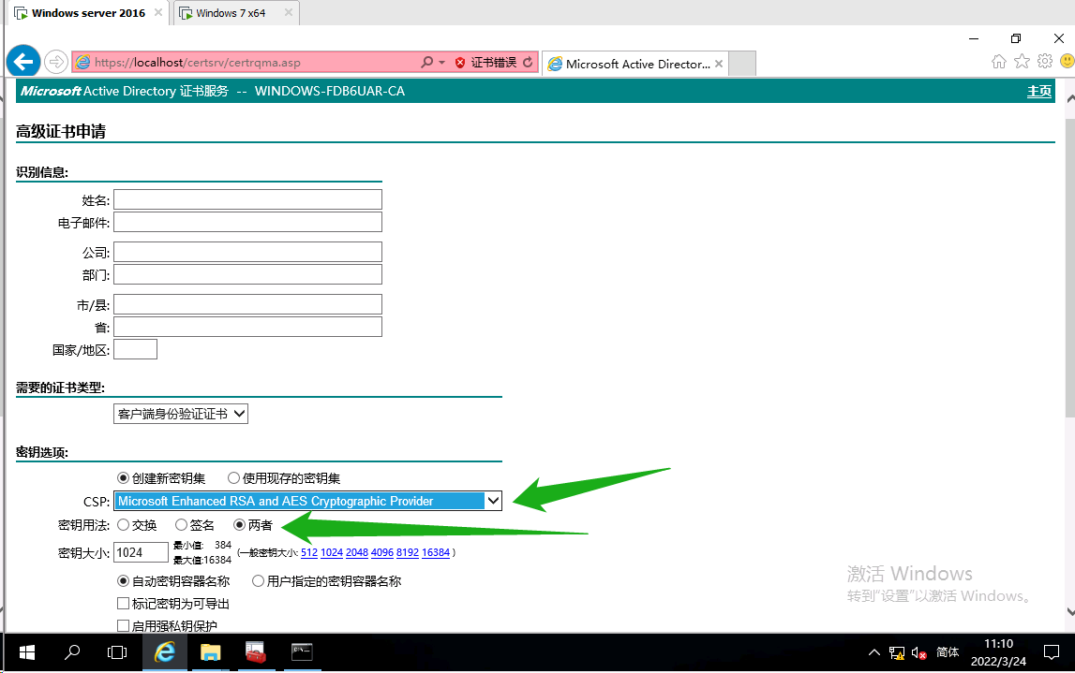Select 自动密钥容器名称 radio button
This screenshot has width=1075, height=673.
coord(123,581)
